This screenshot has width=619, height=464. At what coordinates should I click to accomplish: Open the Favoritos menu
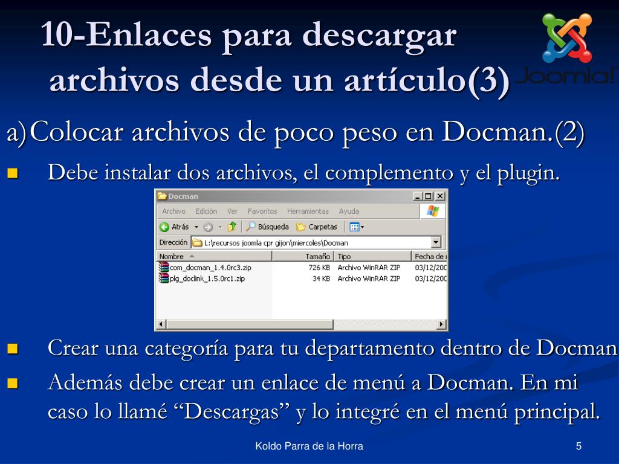tap(262, 211)
